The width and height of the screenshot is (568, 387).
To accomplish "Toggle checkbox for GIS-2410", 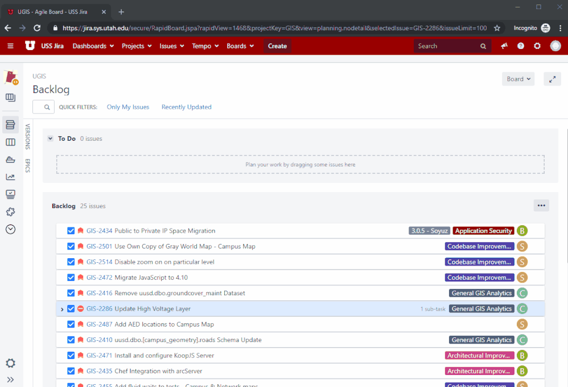I will point(71,340).
